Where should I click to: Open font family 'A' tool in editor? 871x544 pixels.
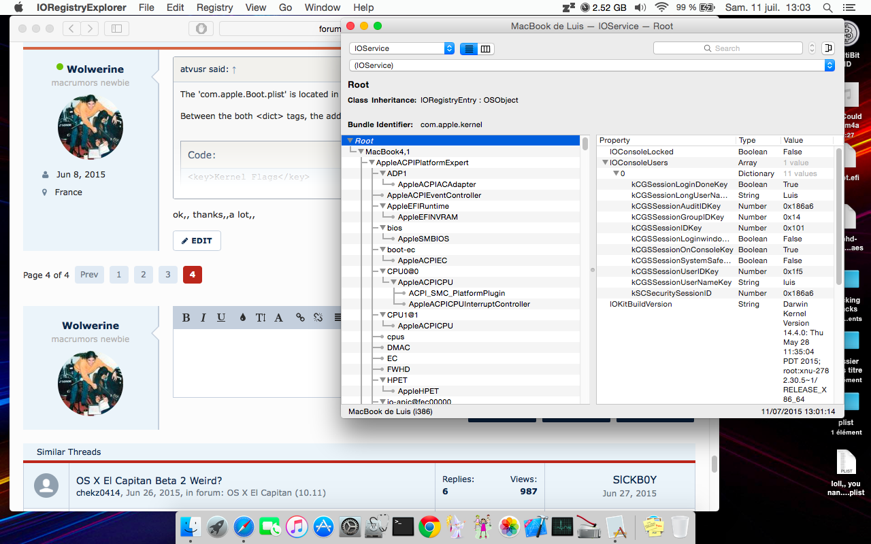tap(278, 318)
